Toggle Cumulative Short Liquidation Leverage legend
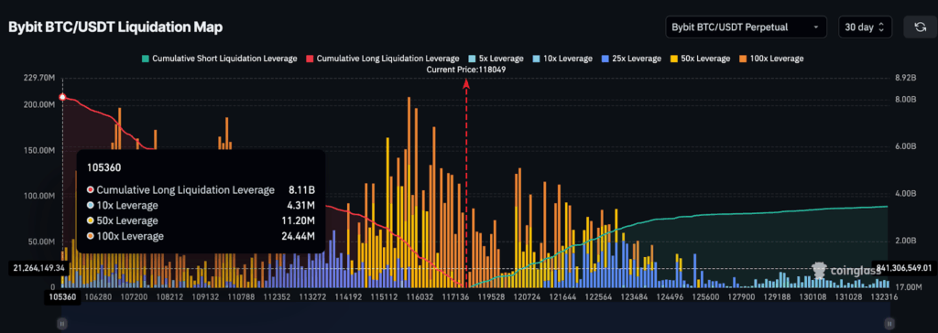Viewport: 938px width, 333px height. [x=219, y=59]
